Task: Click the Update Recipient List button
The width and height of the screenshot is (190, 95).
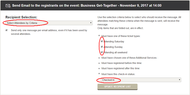Action: point(117,87)
